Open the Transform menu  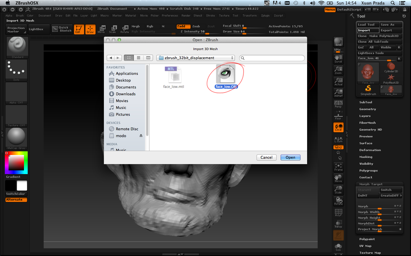250,16
